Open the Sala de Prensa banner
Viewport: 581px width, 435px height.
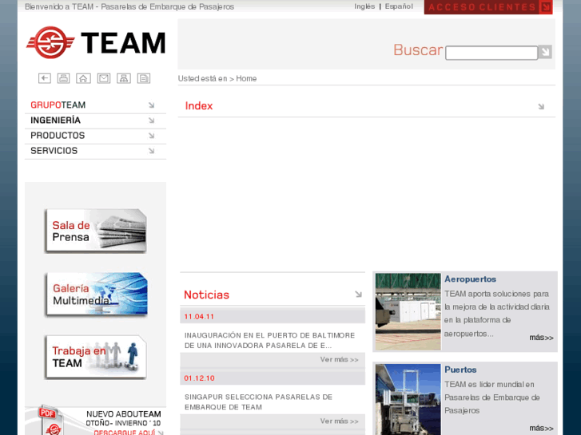pyautogui.click(x=95, y=231)
